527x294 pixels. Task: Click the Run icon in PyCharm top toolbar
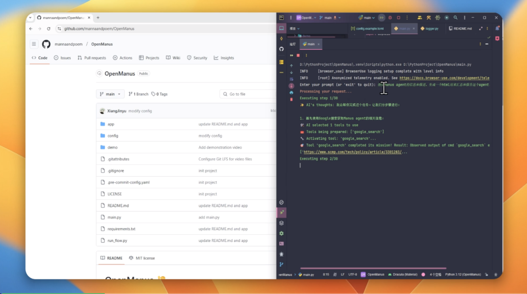click(x=382, y=18)
